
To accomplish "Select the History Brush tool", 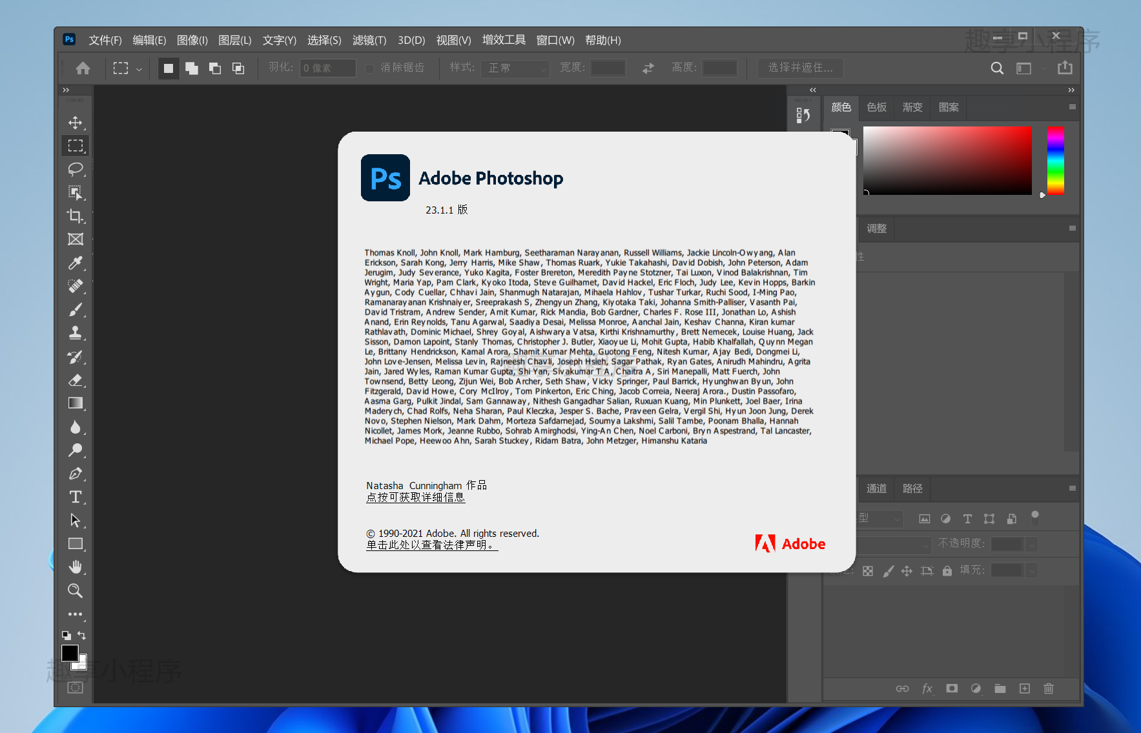I will click(76, 356).
